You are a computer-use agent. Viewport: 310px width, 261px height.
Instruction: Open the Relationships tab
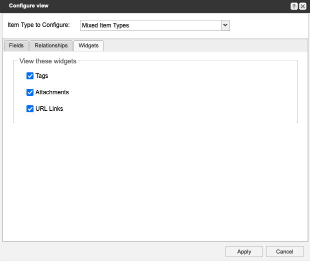point(51,45)
